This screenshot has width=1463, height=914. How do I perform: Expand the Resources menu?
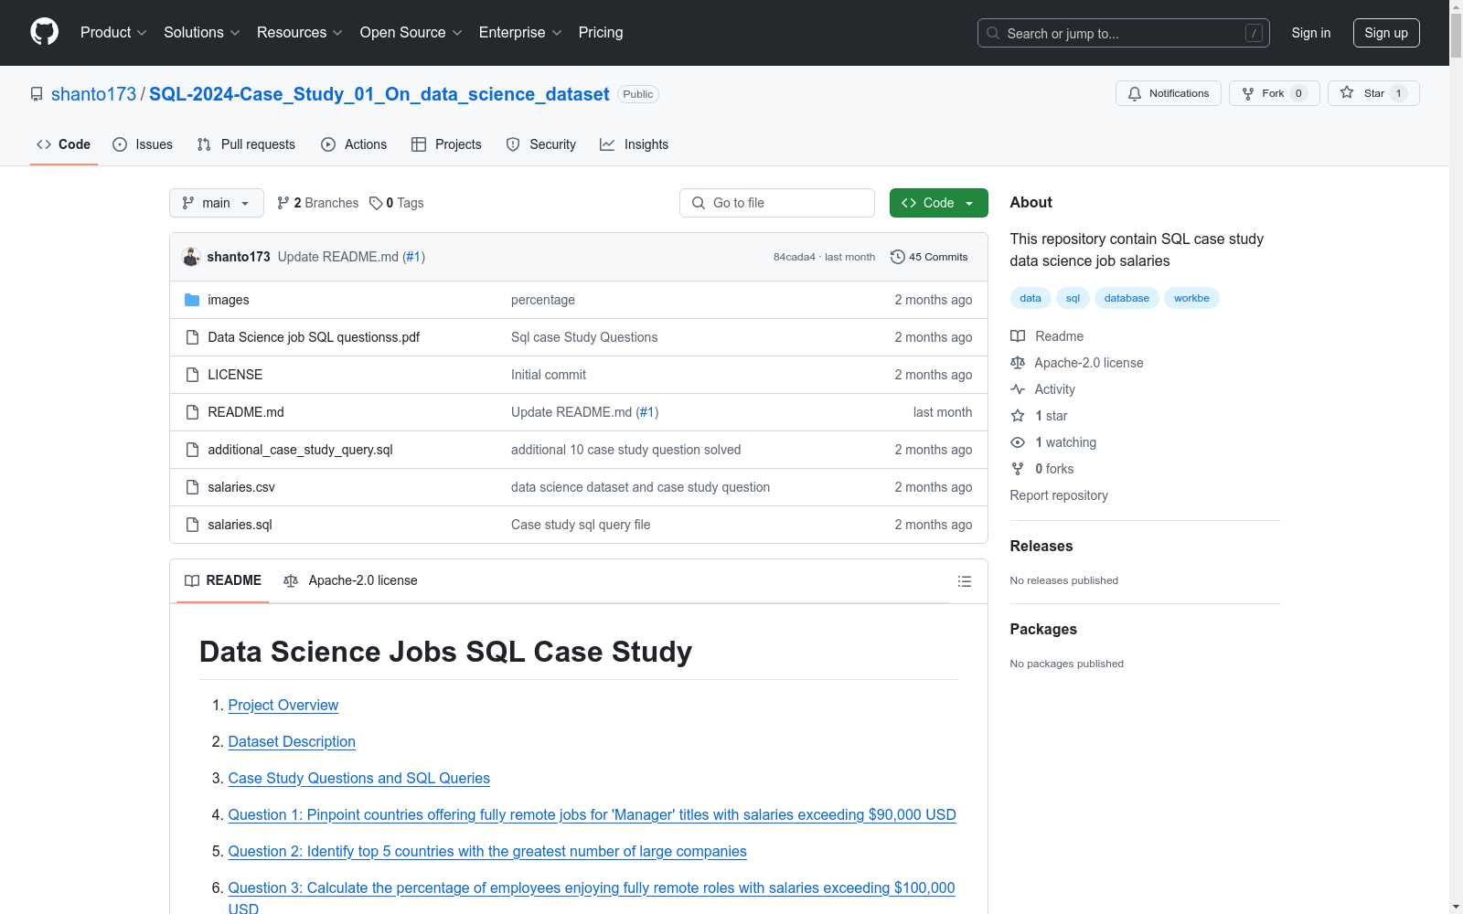pyautogui.click(x=300, y=33)
